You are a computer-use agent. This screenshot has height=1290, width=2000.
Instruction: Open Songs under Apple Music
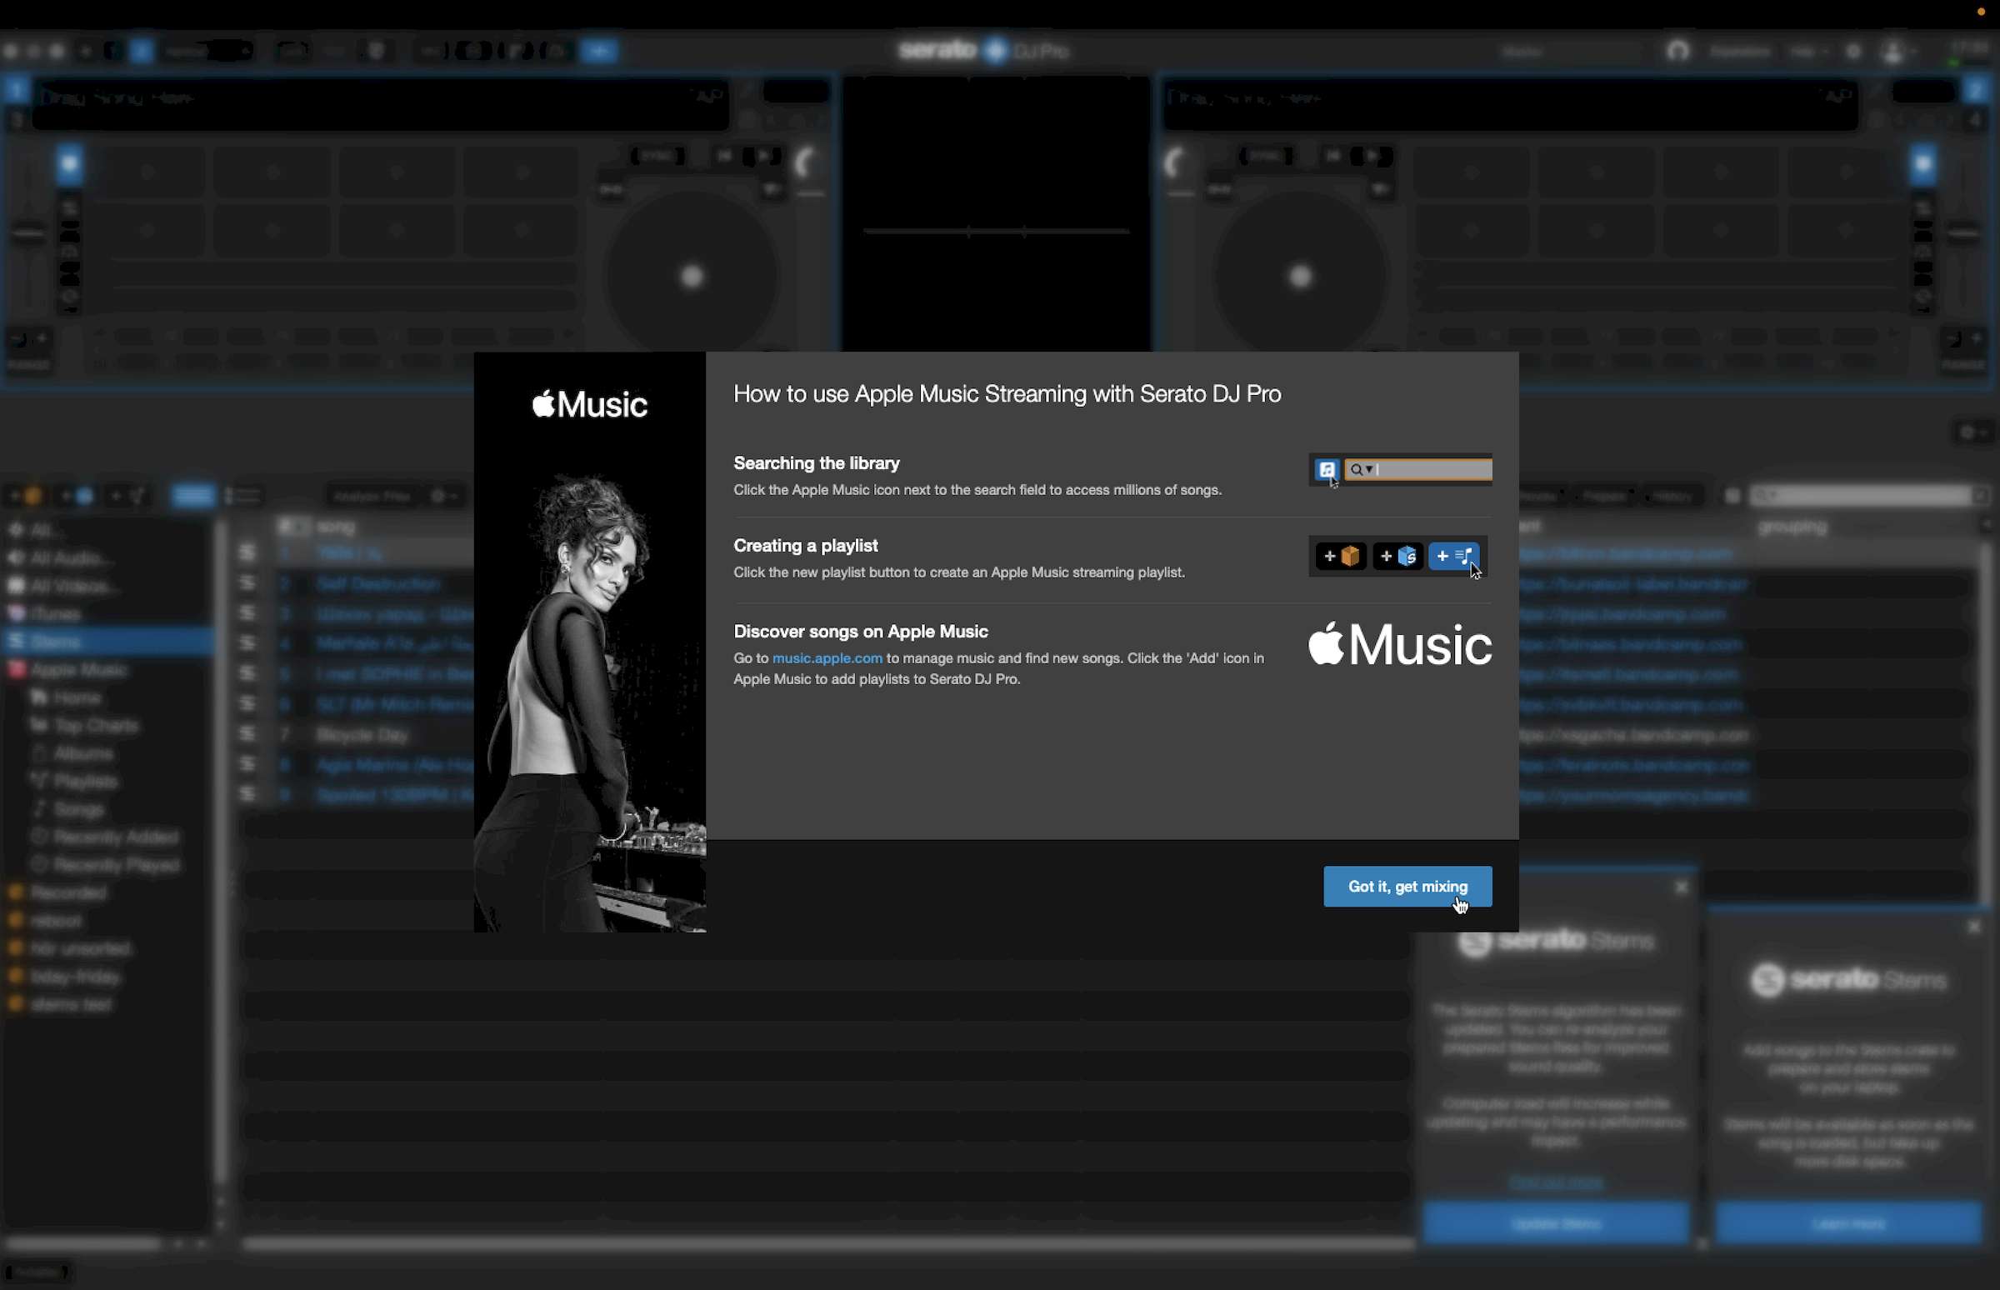tap(68, 809)
